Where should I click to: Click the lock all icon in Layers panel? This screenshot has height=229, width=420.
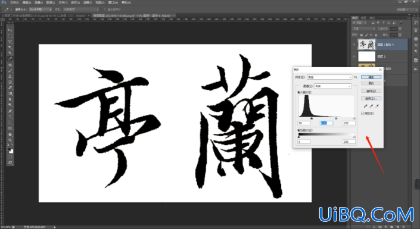coord(376,35)
